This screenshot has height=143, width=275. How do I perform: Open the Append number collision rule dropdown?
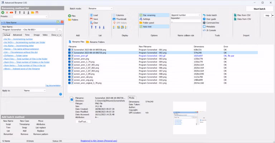[186, 15]
